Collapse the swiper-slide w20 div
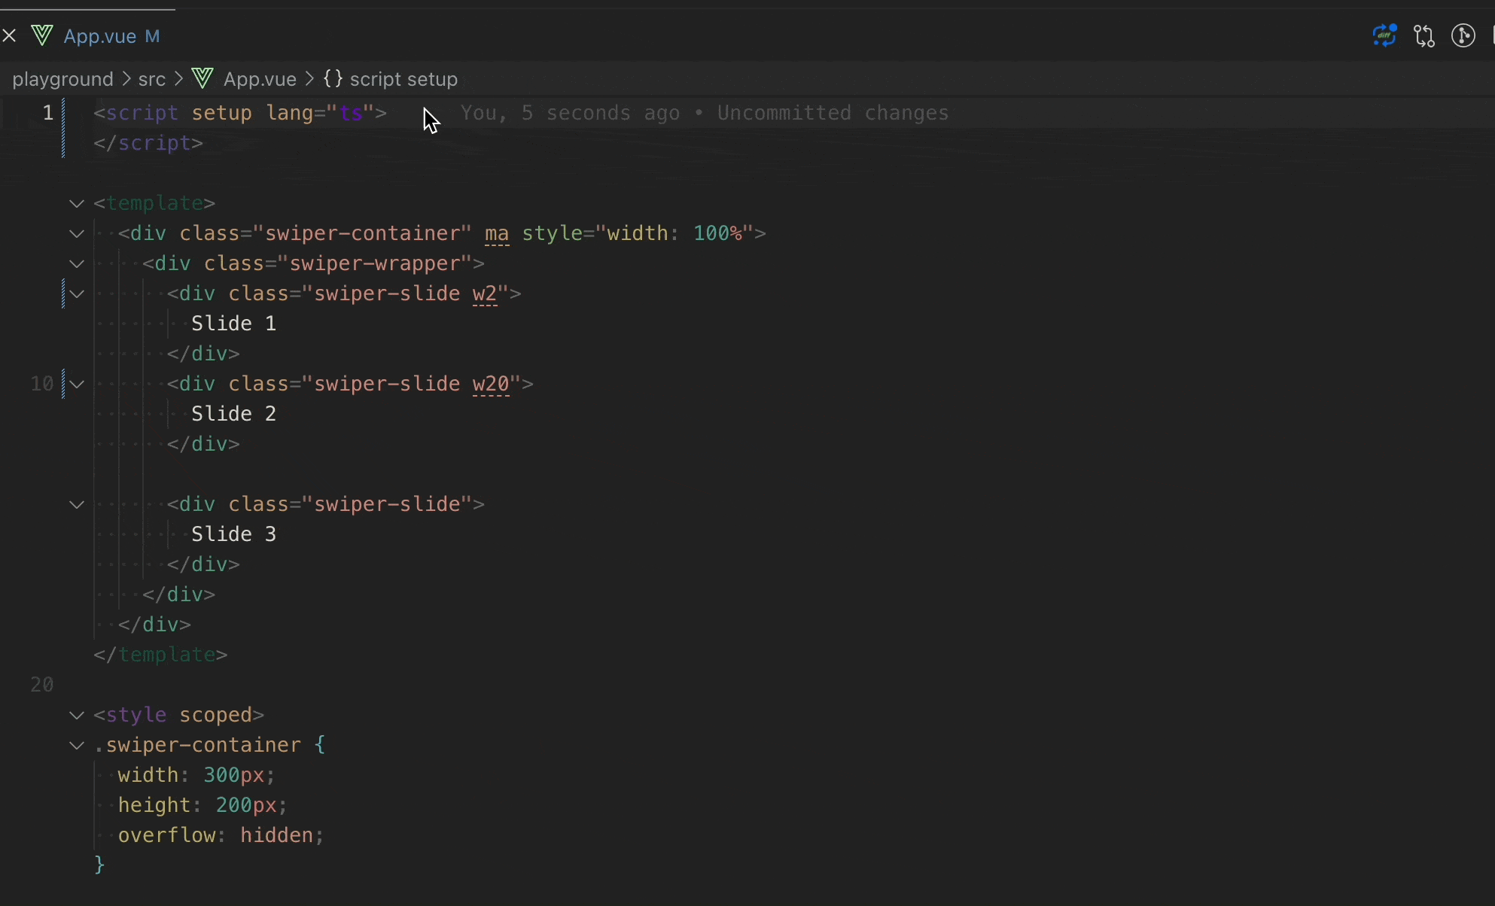The image size is (1495, 906). pos(77,384)
